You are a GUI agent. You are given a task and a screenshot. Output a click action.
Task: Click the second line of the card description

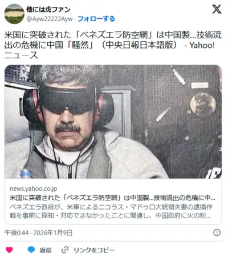click(110, 215)
